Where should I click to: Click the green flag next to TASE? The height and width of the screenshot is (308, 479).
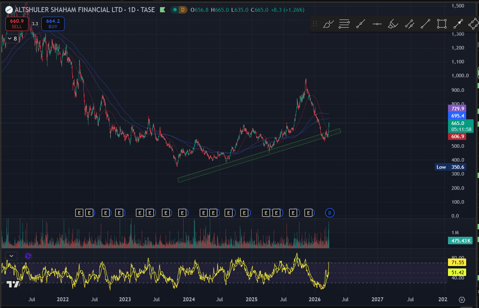(163, 10)
